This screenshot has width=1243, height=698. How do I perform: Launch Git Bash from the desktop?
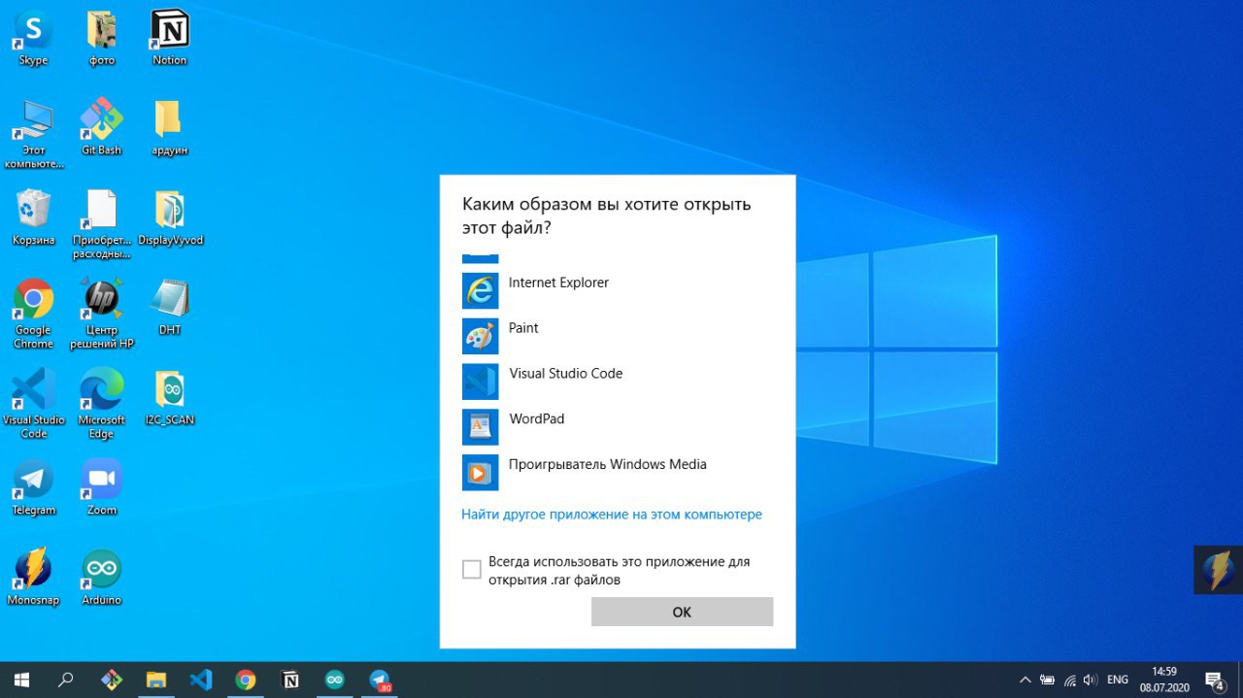point(101,126)
